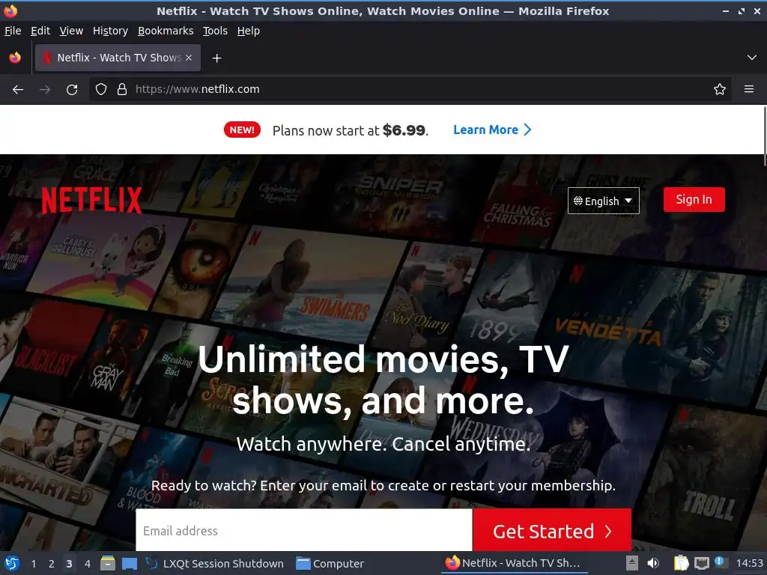Click the Netflix logo
This screenshot has width=767, height=575.
[x=92, y=200]
